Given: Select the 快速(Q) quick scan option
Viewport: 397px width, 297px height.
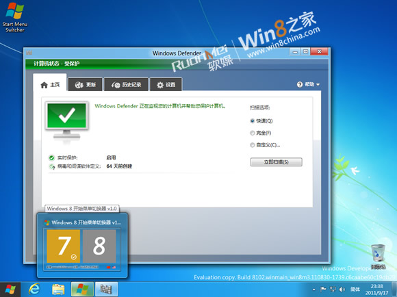Looking at the screenshot, I should point(261,120).
